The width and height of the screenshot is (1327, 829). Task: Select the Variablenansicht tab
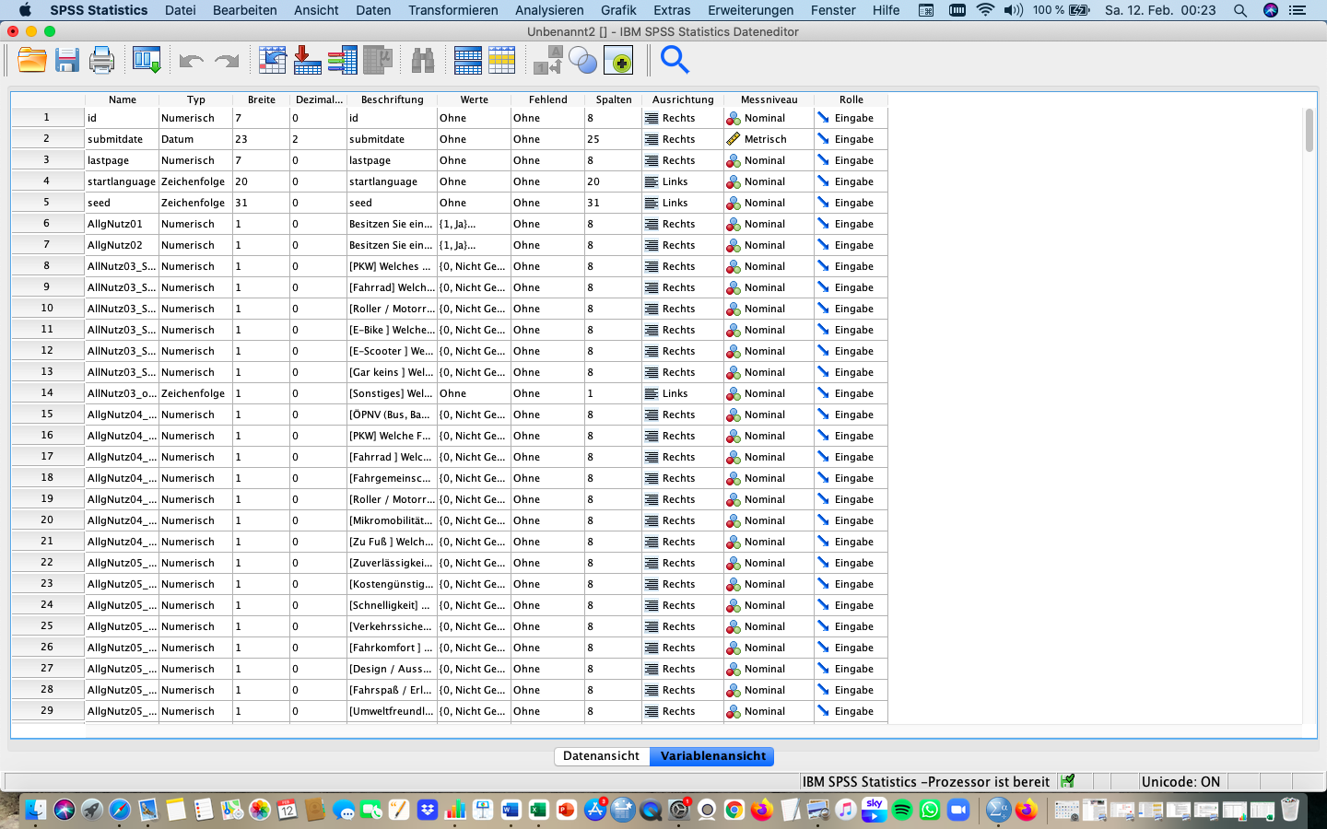(712, 756)
